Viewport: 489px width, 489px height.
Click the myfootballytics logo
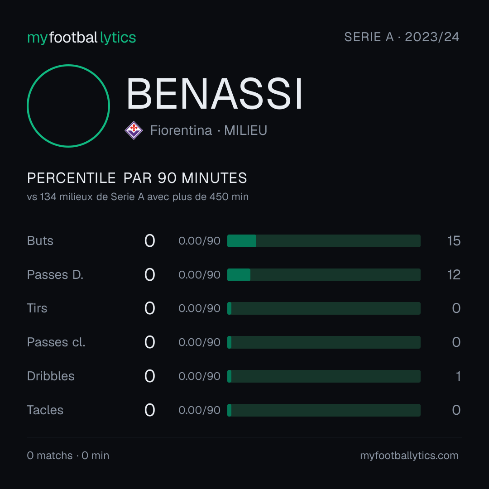coord(81,38)
